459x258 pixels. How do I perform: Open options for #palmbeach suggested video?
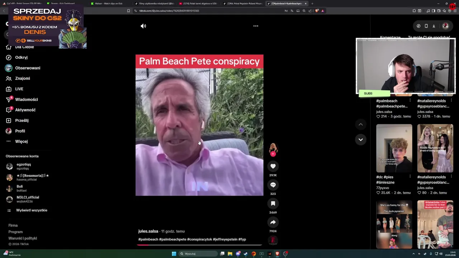tap(410, 101)
